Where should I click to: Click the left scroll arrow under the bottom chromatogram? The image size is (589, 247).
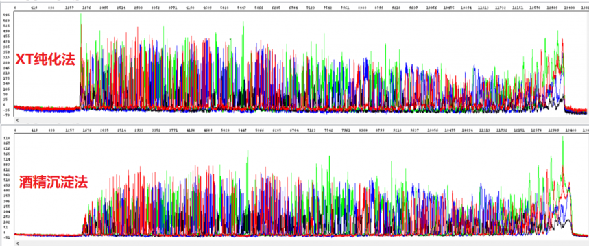(x=17, y=244)
